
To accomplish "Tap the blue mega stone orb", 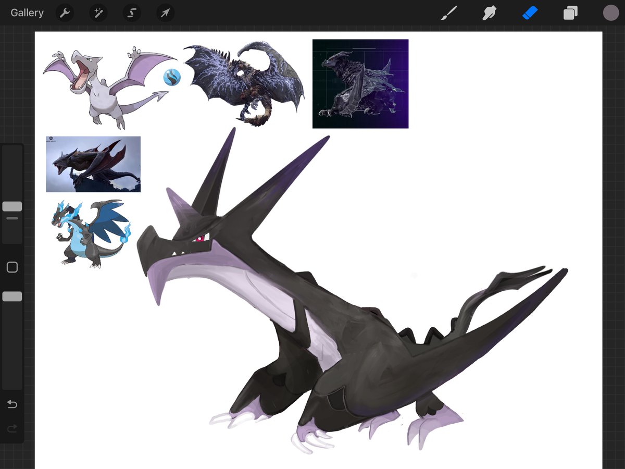I will (172, 78).
